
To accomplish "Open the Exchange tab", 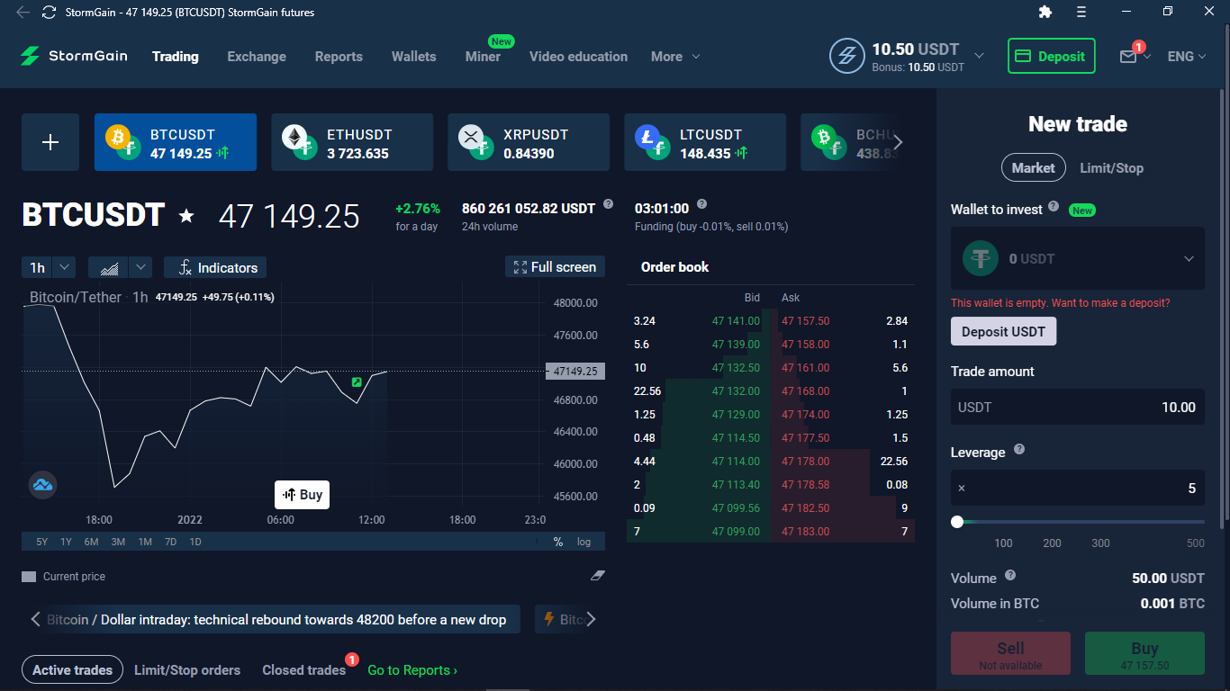I will click(257, 56).
